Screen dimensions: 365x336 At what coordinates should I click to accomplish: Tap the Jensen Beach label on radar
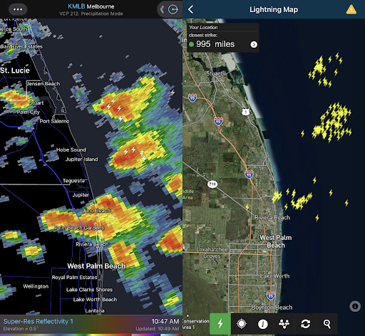(x=43, y=83)
